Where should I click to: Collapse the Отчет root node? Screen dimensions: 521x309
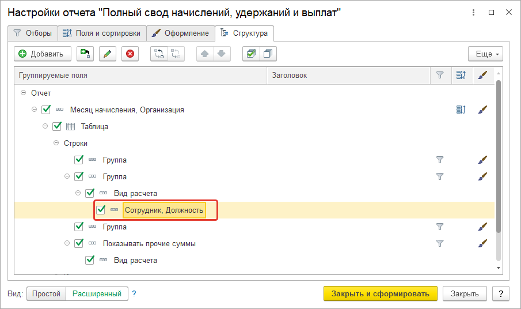23,93
